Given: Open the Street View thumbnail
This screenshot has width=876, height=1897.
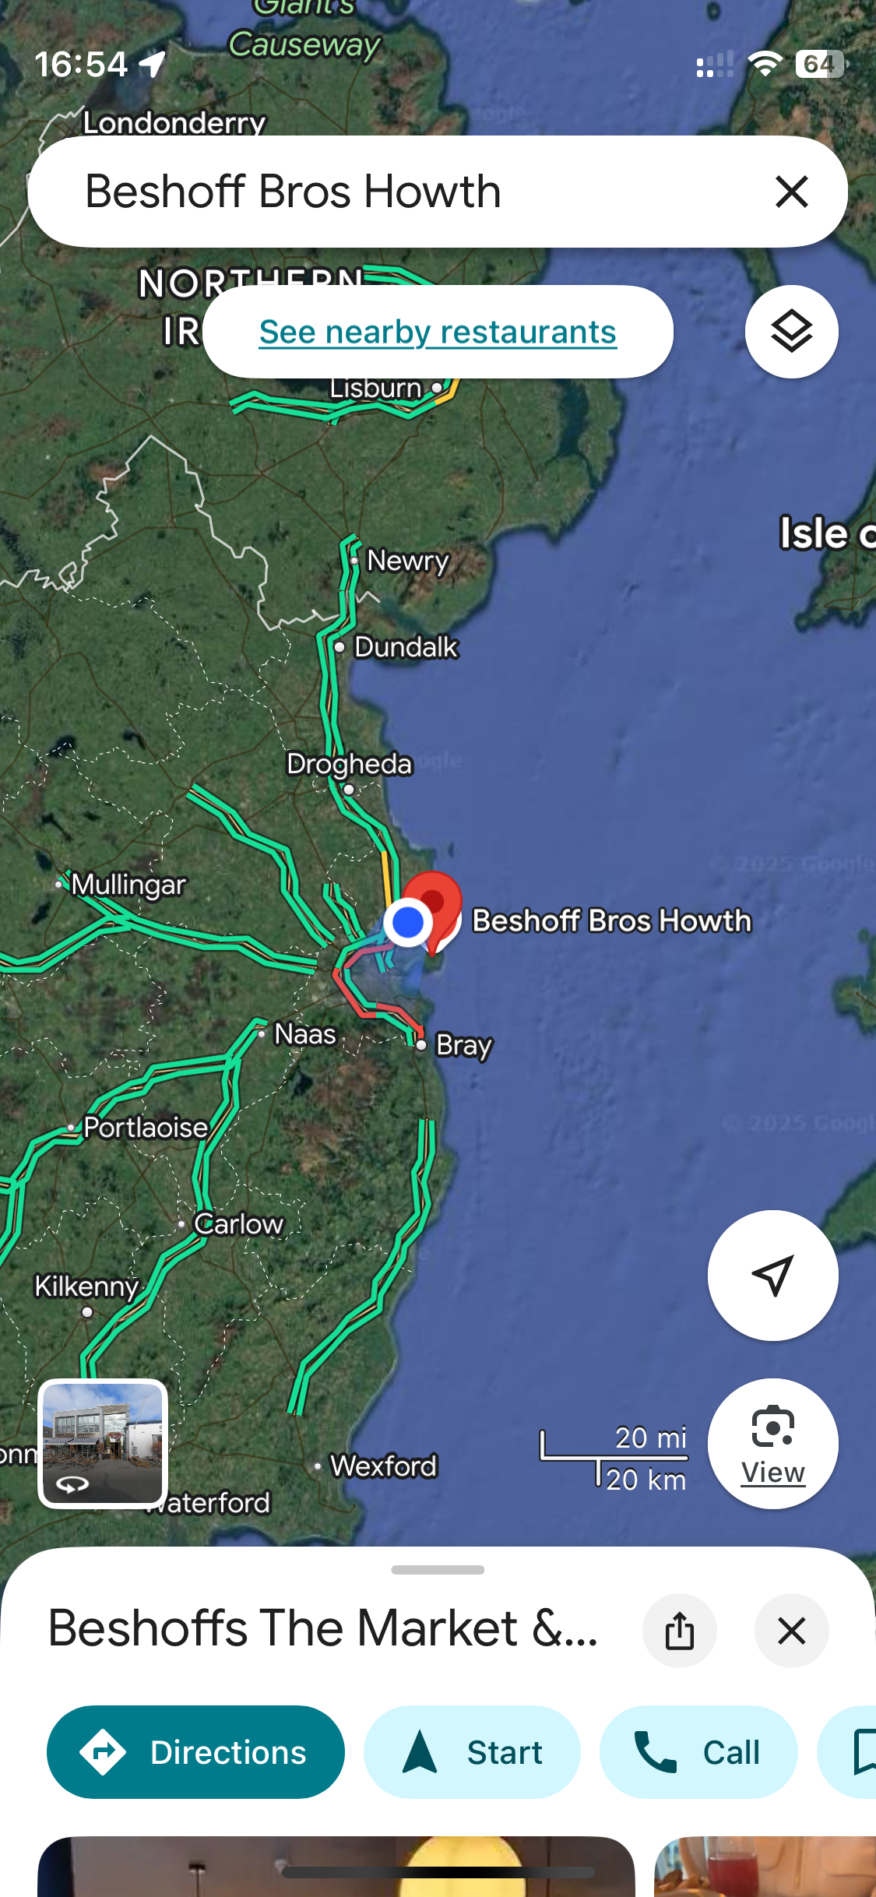Looking at the screenshot, I should click(x=103, y=1444).
